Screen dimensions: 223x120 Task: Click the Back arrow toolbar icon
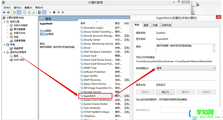4,13
